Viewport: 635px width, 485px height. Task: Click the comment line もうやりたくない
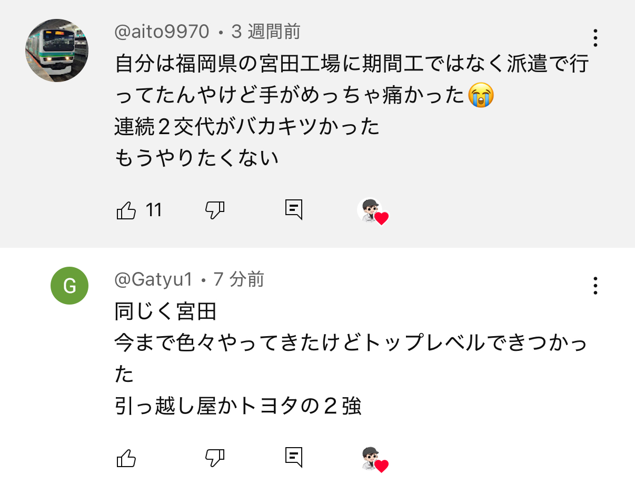pos(196,158)
